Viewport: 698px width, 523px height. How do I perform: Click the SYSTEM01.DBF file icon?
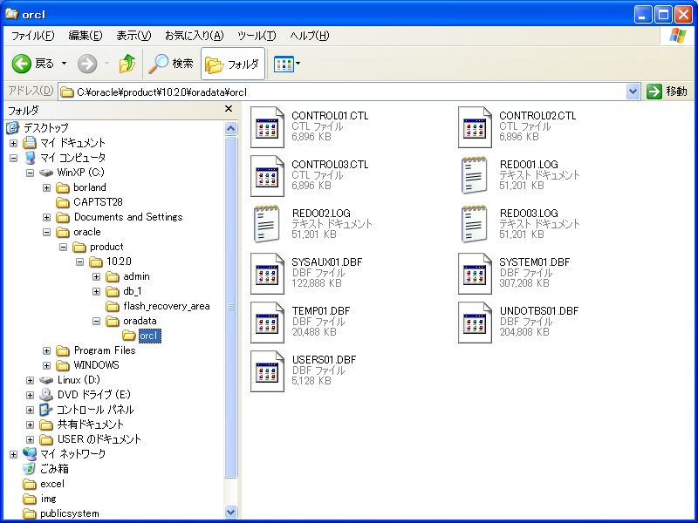coord(475,274)
